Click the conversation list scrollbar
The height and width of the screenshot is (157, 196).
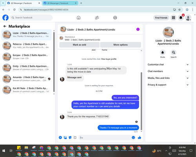point(54,62)
